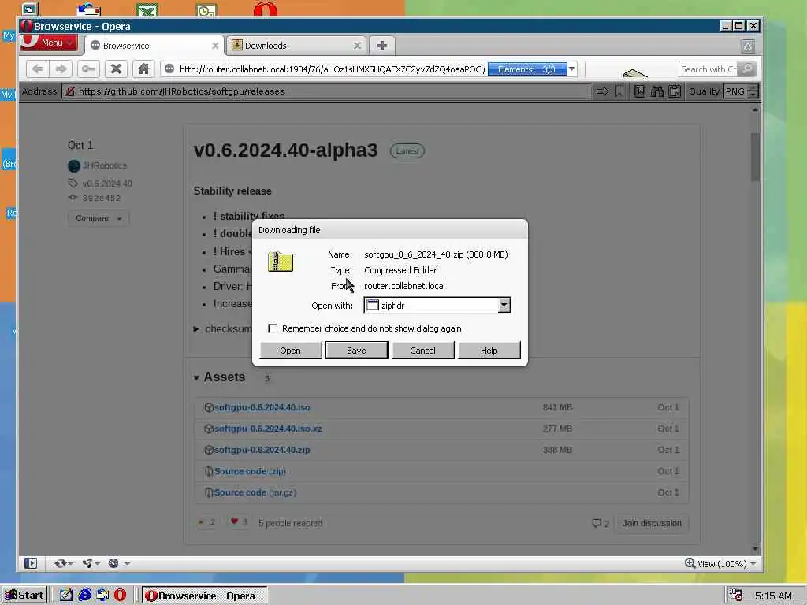Screen dimensions: 807x605
Task: Close the Browservice tab
Action: [x=215, y=46]
